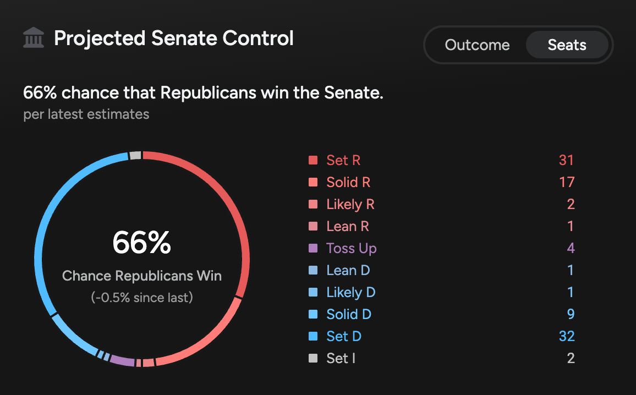This screenshot has height=395, width=636.
Task: Click the Lean R legend swatch
Action: (x=313, y=226)
